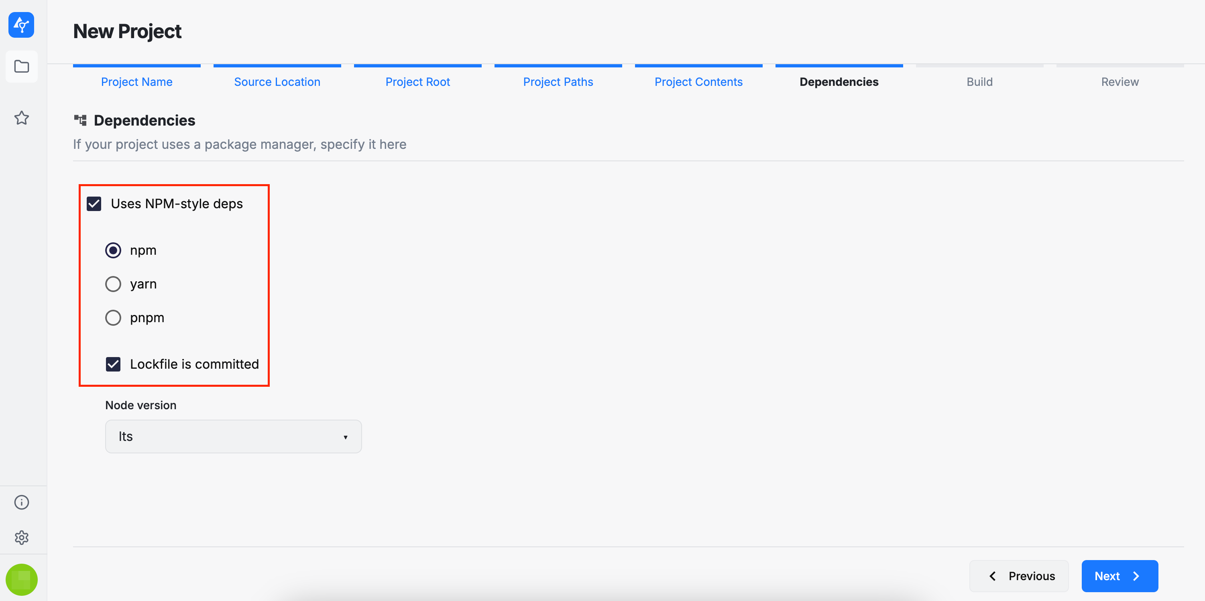Open the Node version dropdown
Viewport: 1205px width, 601px height.
(x=233, y=437)
